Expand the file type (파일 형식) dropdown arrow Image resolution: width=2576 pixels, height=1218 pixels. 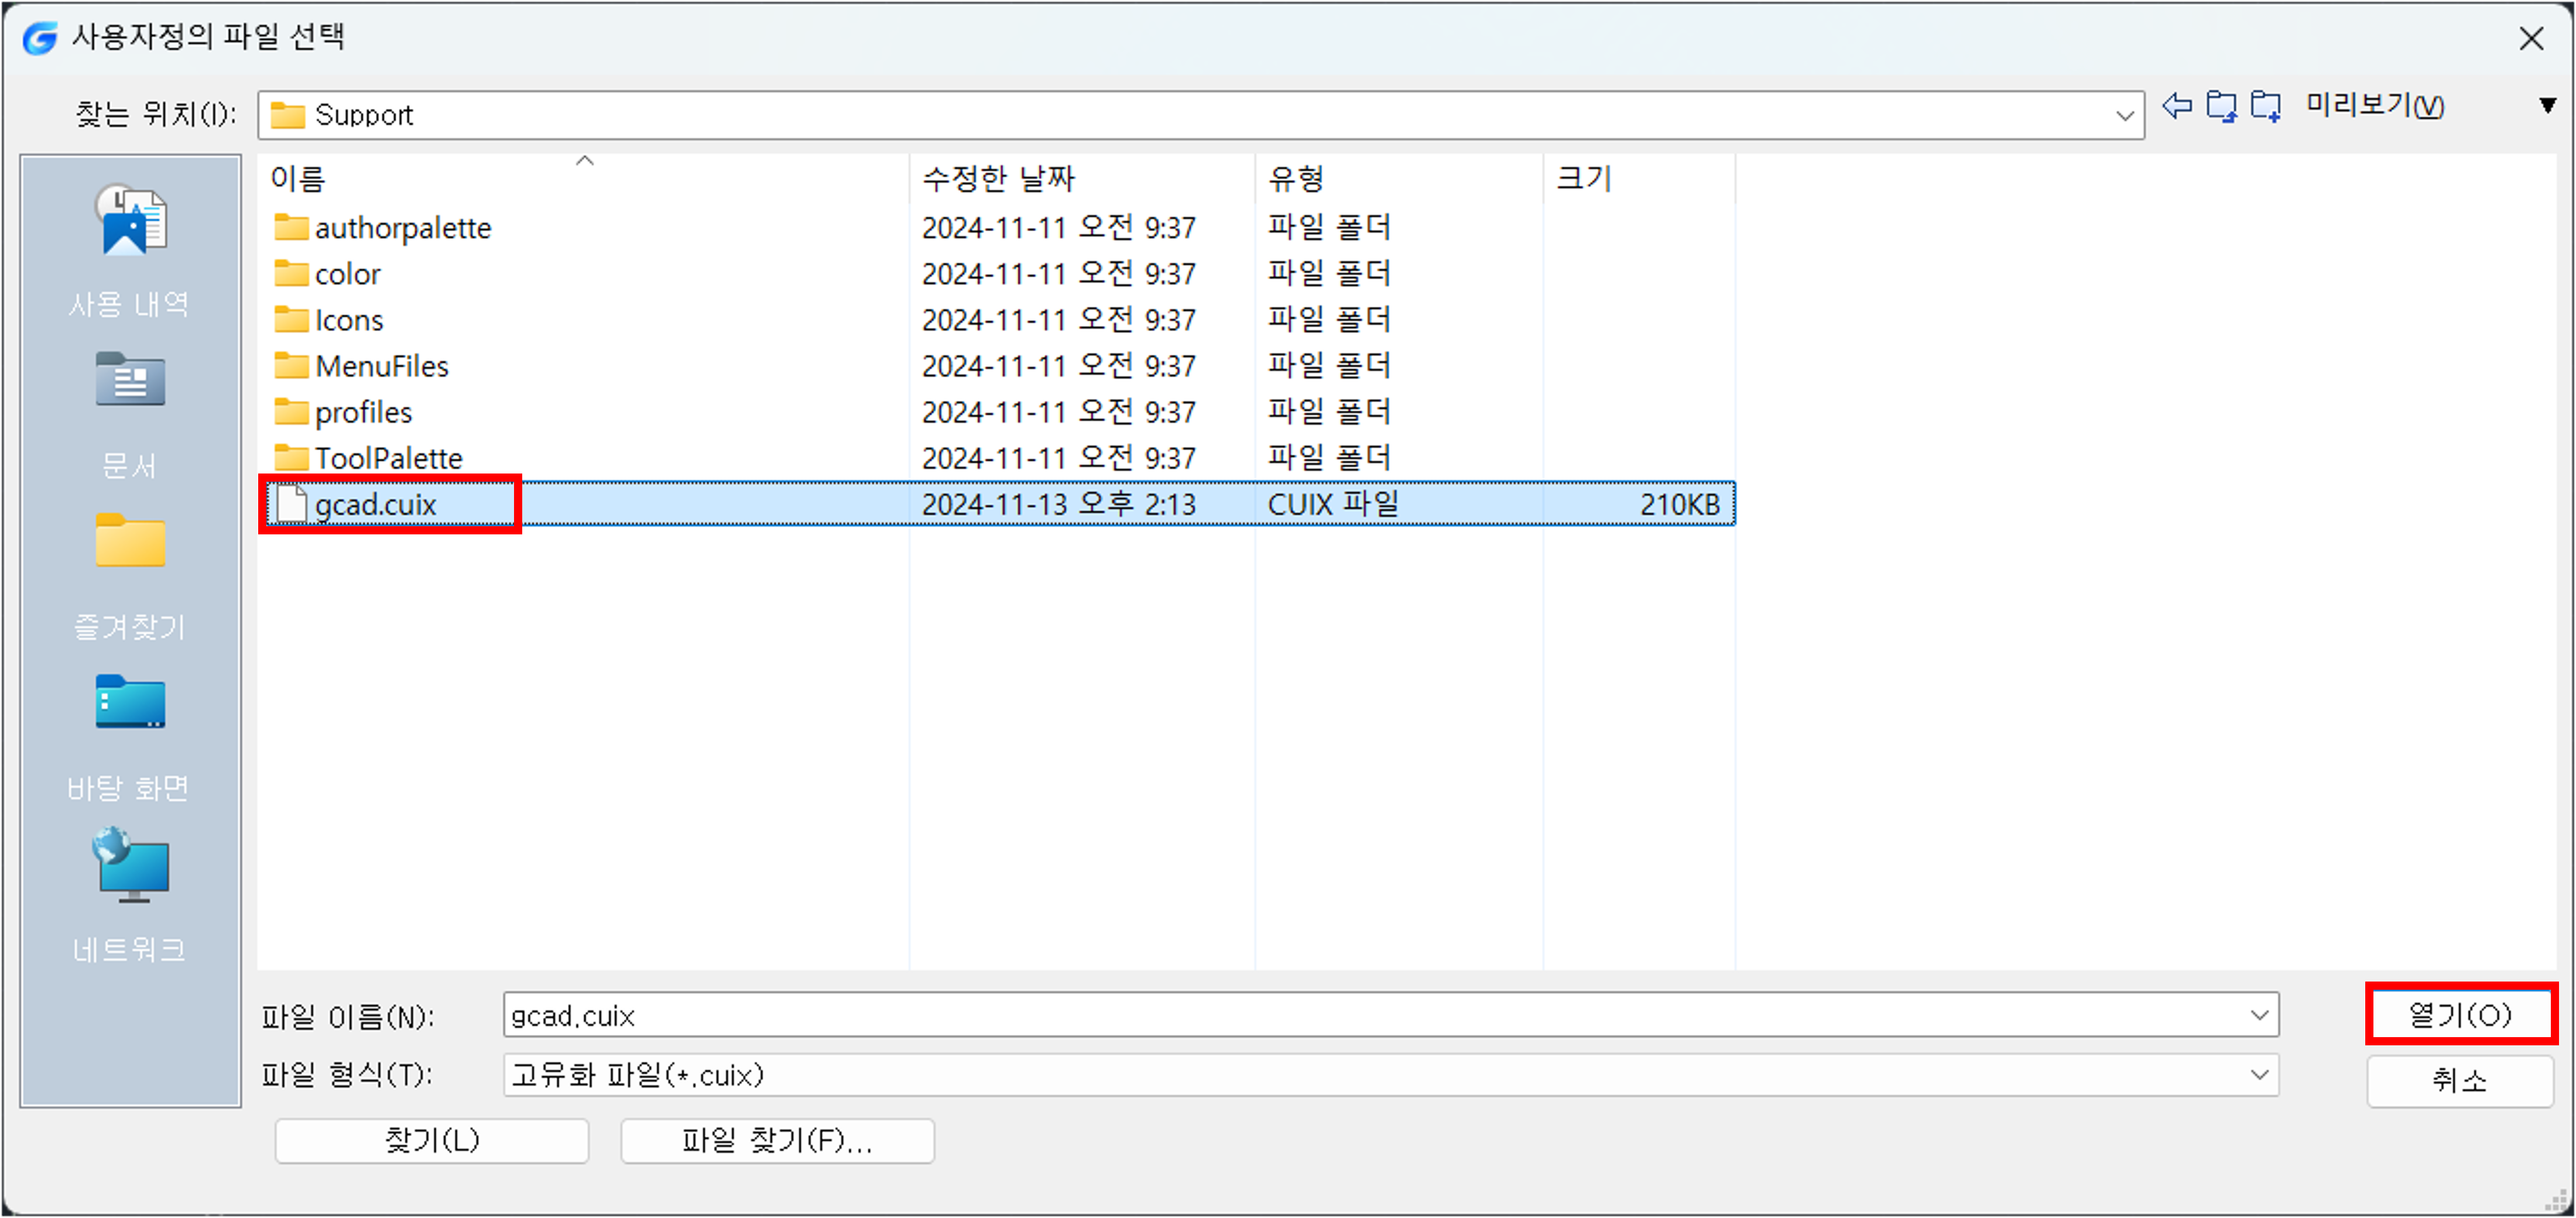pyautogui.click(x=2259, y=1075)
